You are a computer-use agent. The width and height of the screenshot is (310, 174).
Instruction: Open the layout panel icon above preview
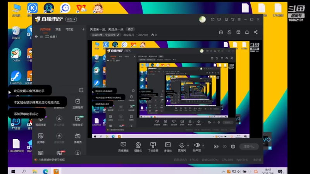[238, 32]
